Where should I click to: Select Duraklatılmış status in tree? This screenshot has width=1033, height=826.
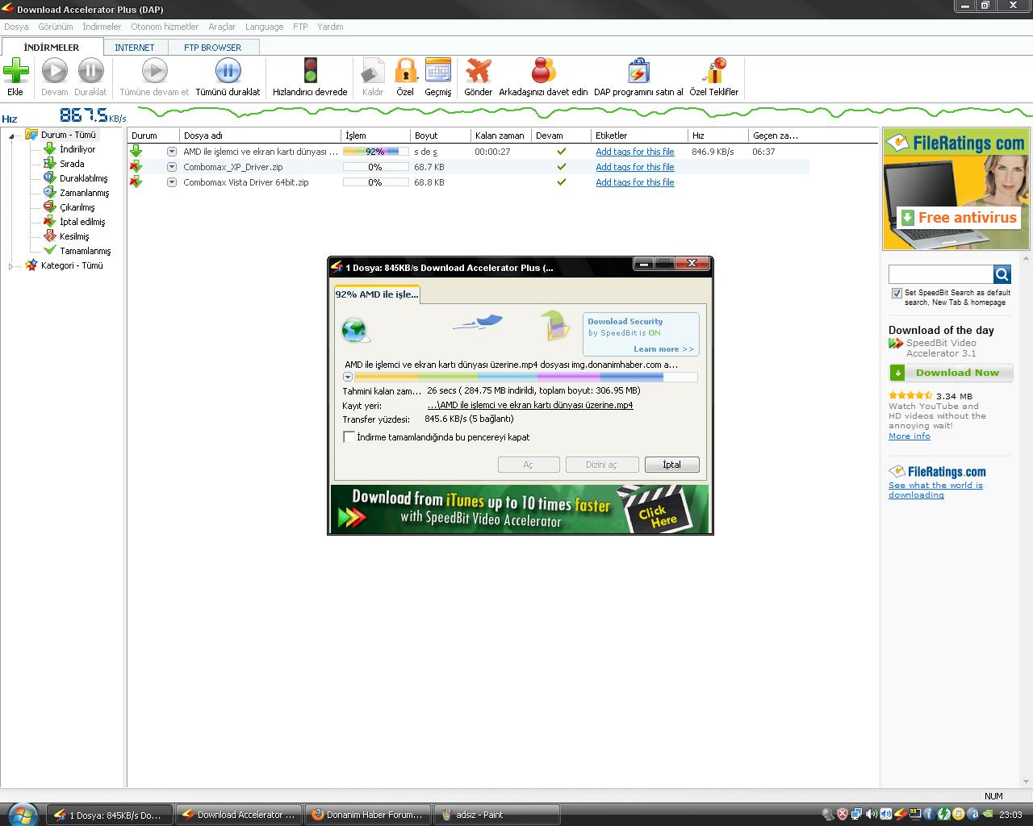click(83, 178)
